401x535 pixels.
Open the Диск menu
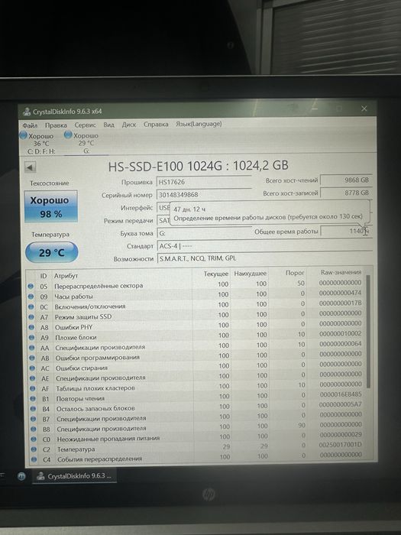(129, 125)
